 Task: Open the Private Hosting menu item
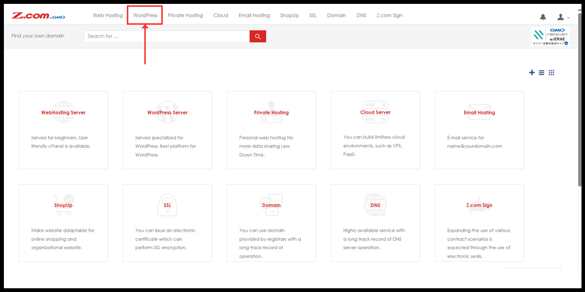pyautogui.click(x=186, y=16)
